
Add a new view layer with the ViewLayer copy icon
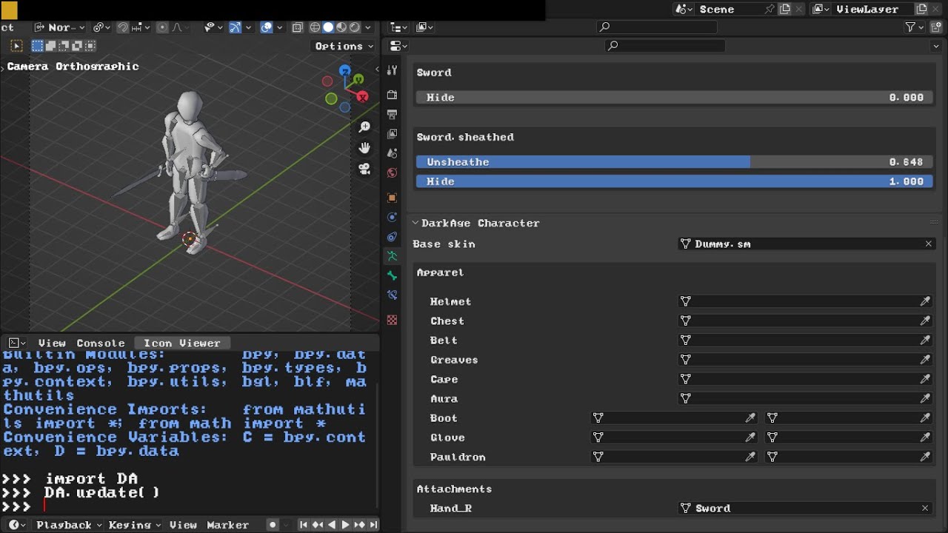click(921, 9)
